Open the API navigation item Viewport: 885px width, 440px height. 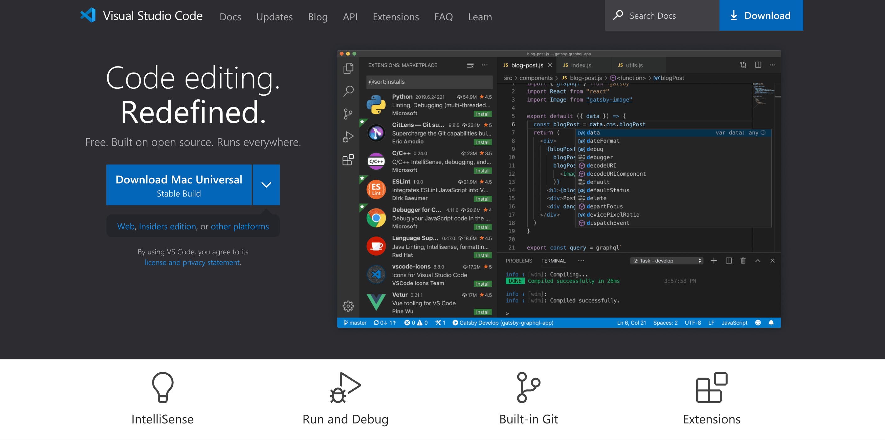point(350,17)
